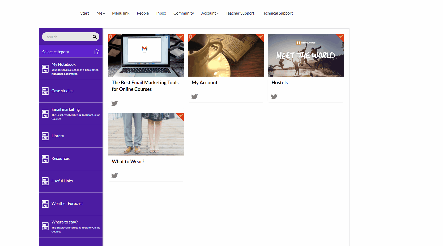This screenshot has height=246, width=443.
Task: Share the What to Wear card on Twitter
Action: [114, 175]
